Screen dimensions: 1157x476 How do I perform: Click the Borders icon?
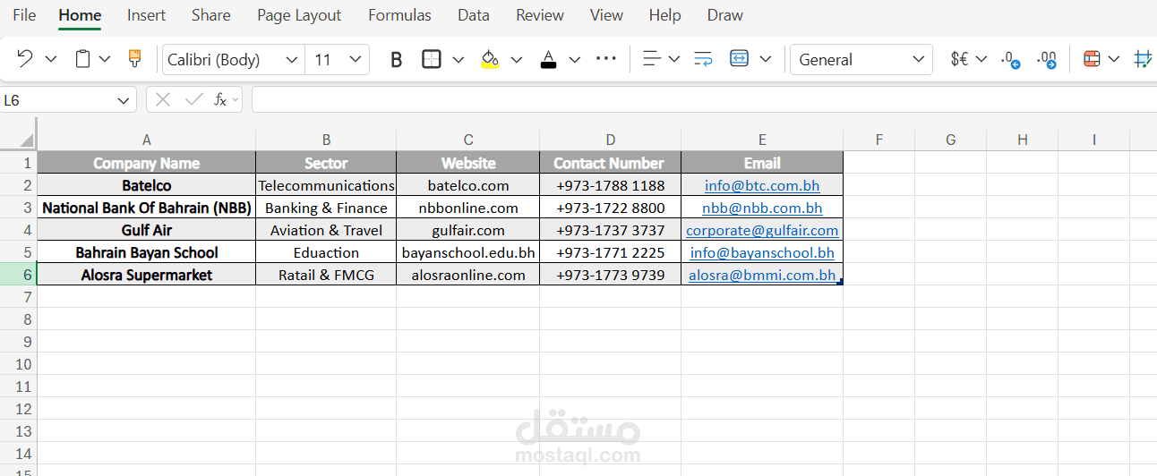432,59
